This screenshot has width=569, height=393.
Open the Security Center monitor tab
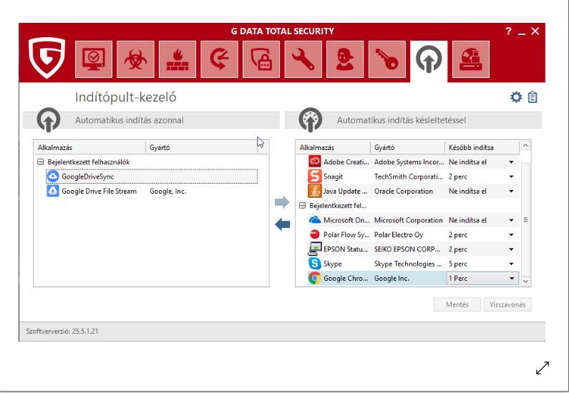tap(94, 59)
